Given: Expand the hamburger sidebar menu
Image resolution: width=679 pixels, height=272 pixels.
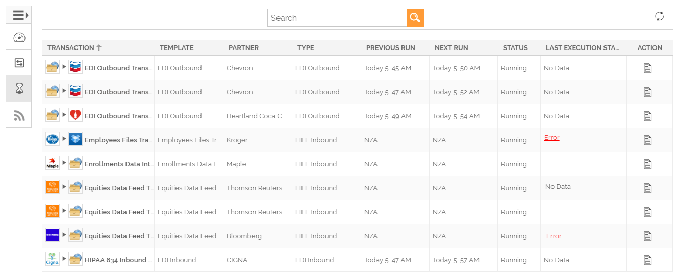Looking at the screenshot, I should click(19, 15).
